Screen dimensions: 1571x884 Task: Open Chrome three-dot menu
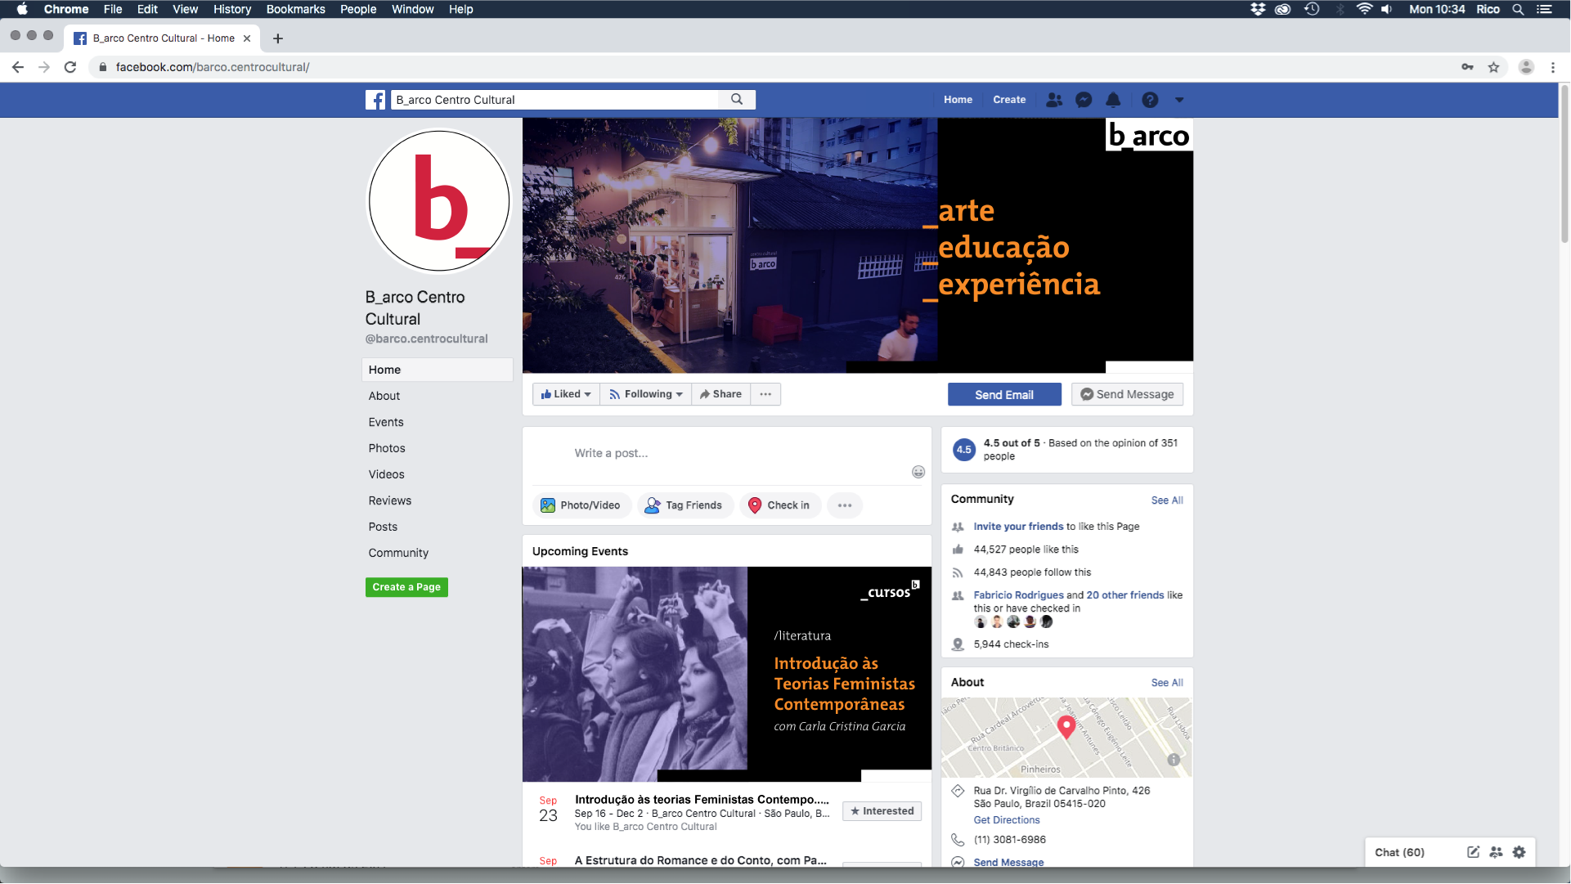coord(1553,67)
